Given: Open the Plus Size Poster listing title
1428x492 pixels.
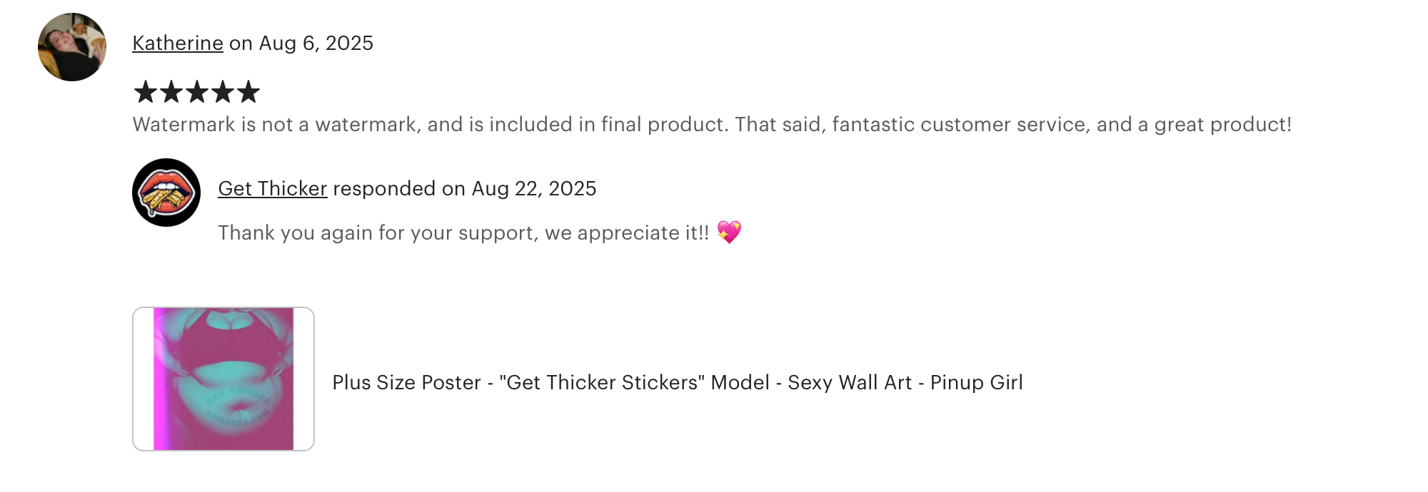Looking at the screenshot, I should click(677, 383).
